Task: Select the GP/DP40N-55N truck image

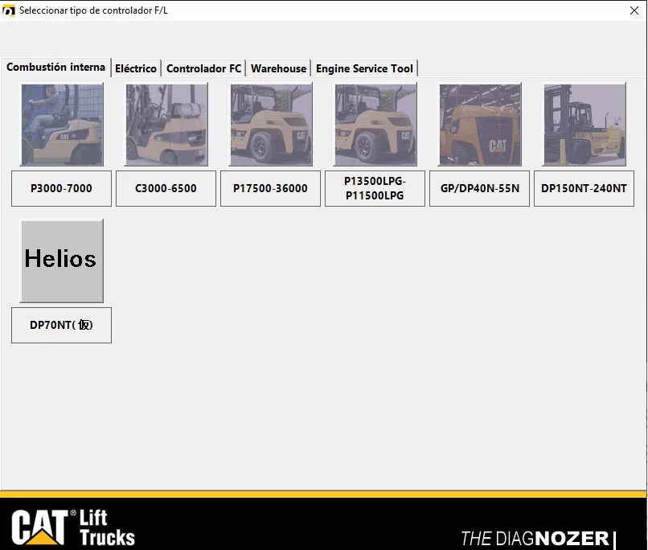Action: [479, 124]
